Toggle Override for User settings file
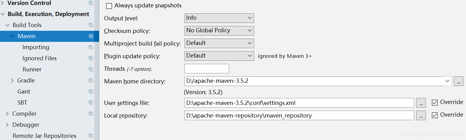This screenshot has width=466, height=140. pos(435,102)
